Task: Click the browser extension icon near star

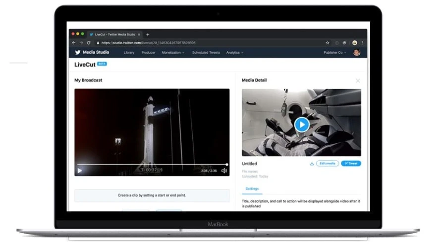Action: pos(336,43)
